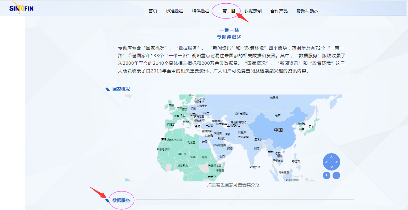Pan the map right with arrow
The width and height of the screenshot is (408, 210).
coord(337,162)
